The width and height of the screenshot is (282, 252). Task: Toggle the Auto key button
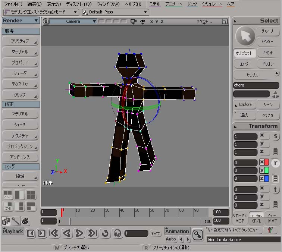tap(170, 239)
